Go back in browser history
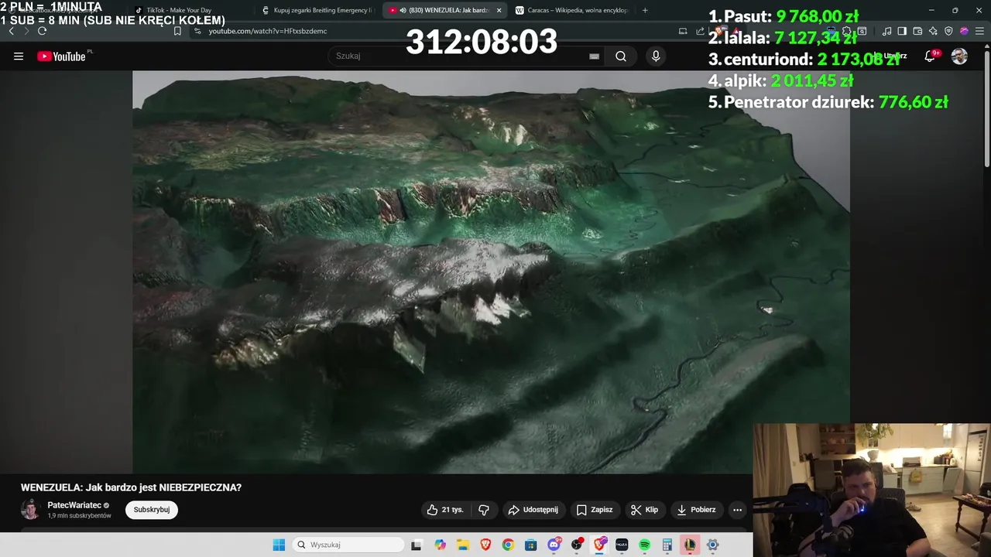This screenshot has width=991, height=557. [x=11, y=31]
